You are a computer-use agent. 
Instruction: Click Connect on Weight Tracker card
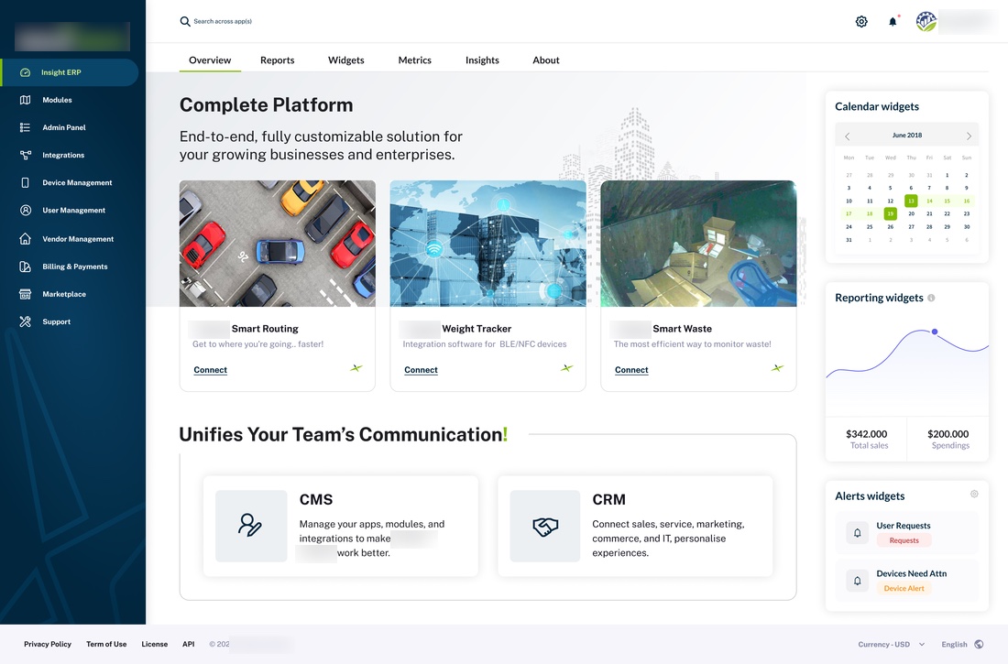(x=422, y=370)
